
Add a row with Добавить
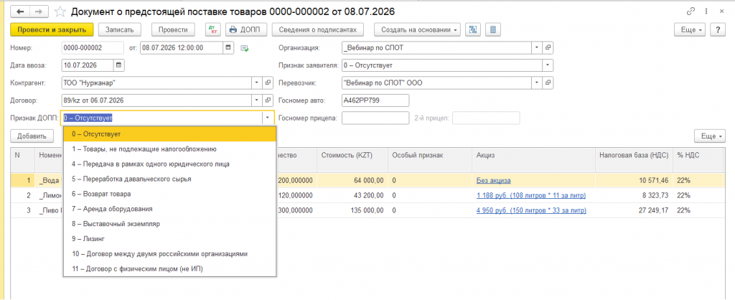pyautogui.click(x=32, y=136)
